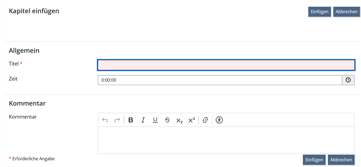361x167 pixels.
Task: Click inside the Kommentar text area
Action: tap(226, 140)
